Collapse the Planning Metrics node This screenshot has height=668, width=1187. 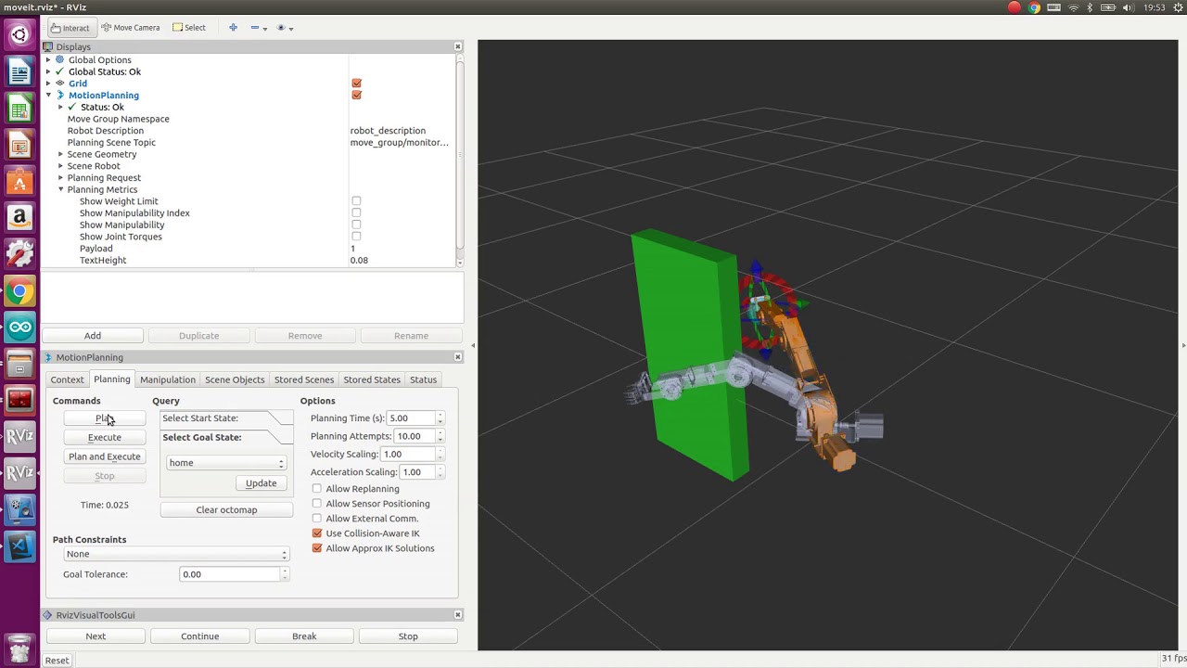pos(60,189)
